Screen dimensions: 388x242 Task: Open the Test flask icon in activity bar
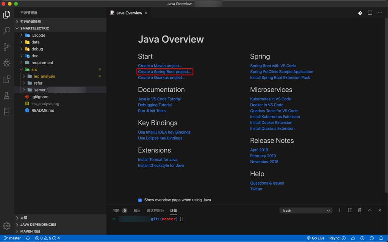6,96
